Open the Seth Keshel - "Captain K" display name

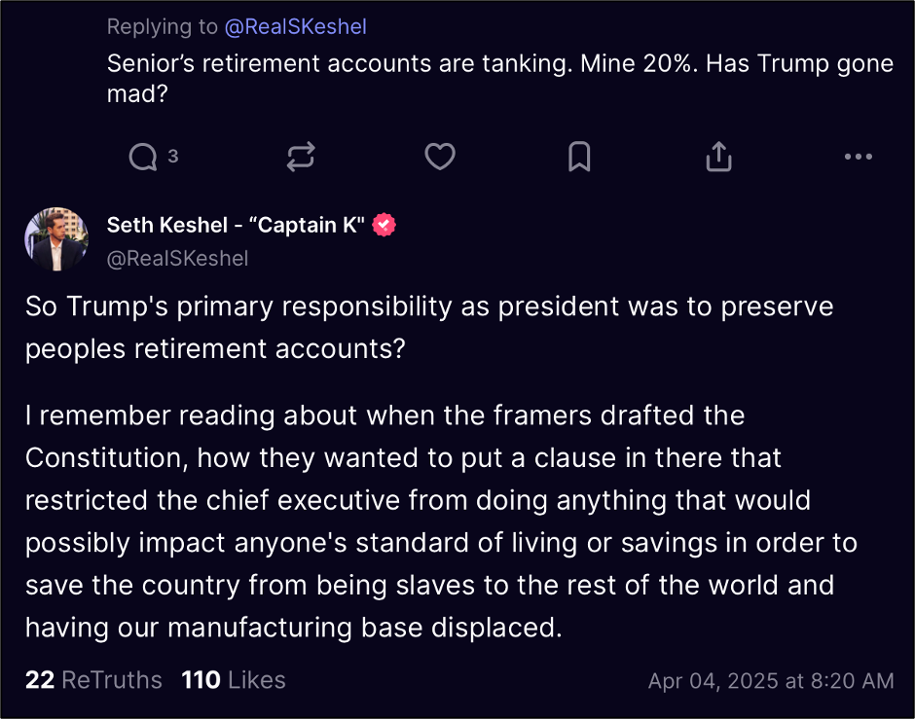pyautogui.click(x=235, y=225)
